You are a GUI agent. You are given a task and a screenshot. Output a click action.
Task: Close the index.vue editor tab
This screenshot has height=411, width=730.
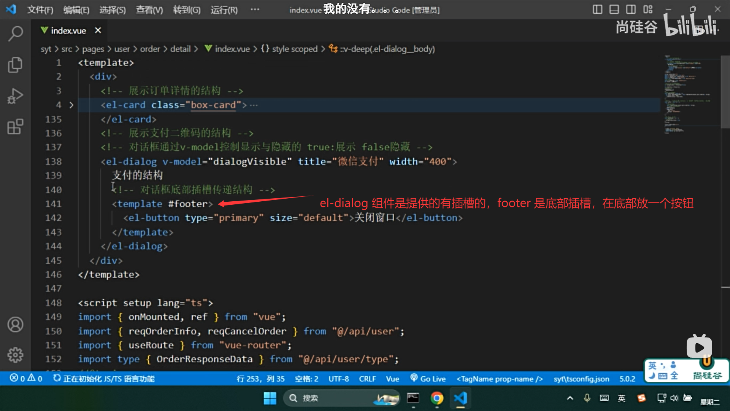(x=98, y=30)
